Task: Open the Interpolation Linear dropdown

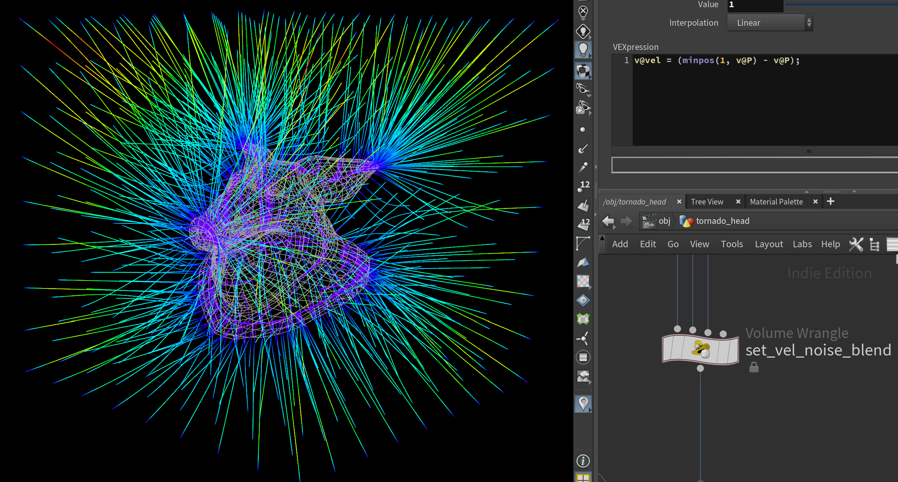Action: (770, 23)
